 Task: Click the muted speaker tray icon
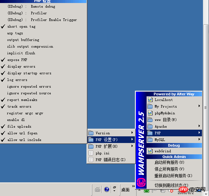(x=171, y=191)
